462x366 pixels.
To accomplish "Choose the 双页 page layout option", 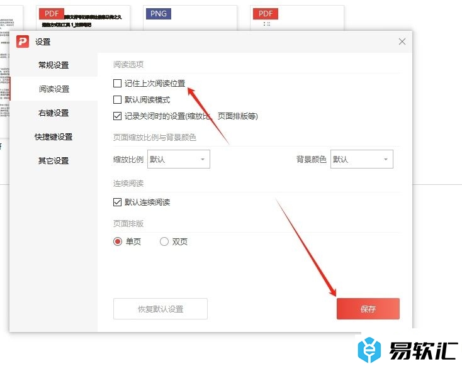I will [164, 241].
